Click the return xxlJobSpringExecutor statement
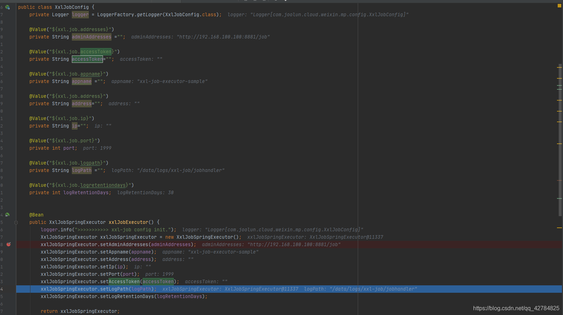The image size is (563, 315). click(80, 311)
